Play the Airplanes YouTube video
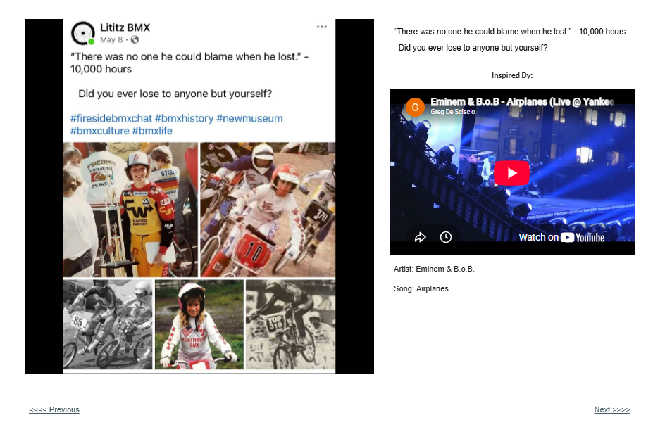This screenshot has width=653, height=427. click(x=511, y=173)
